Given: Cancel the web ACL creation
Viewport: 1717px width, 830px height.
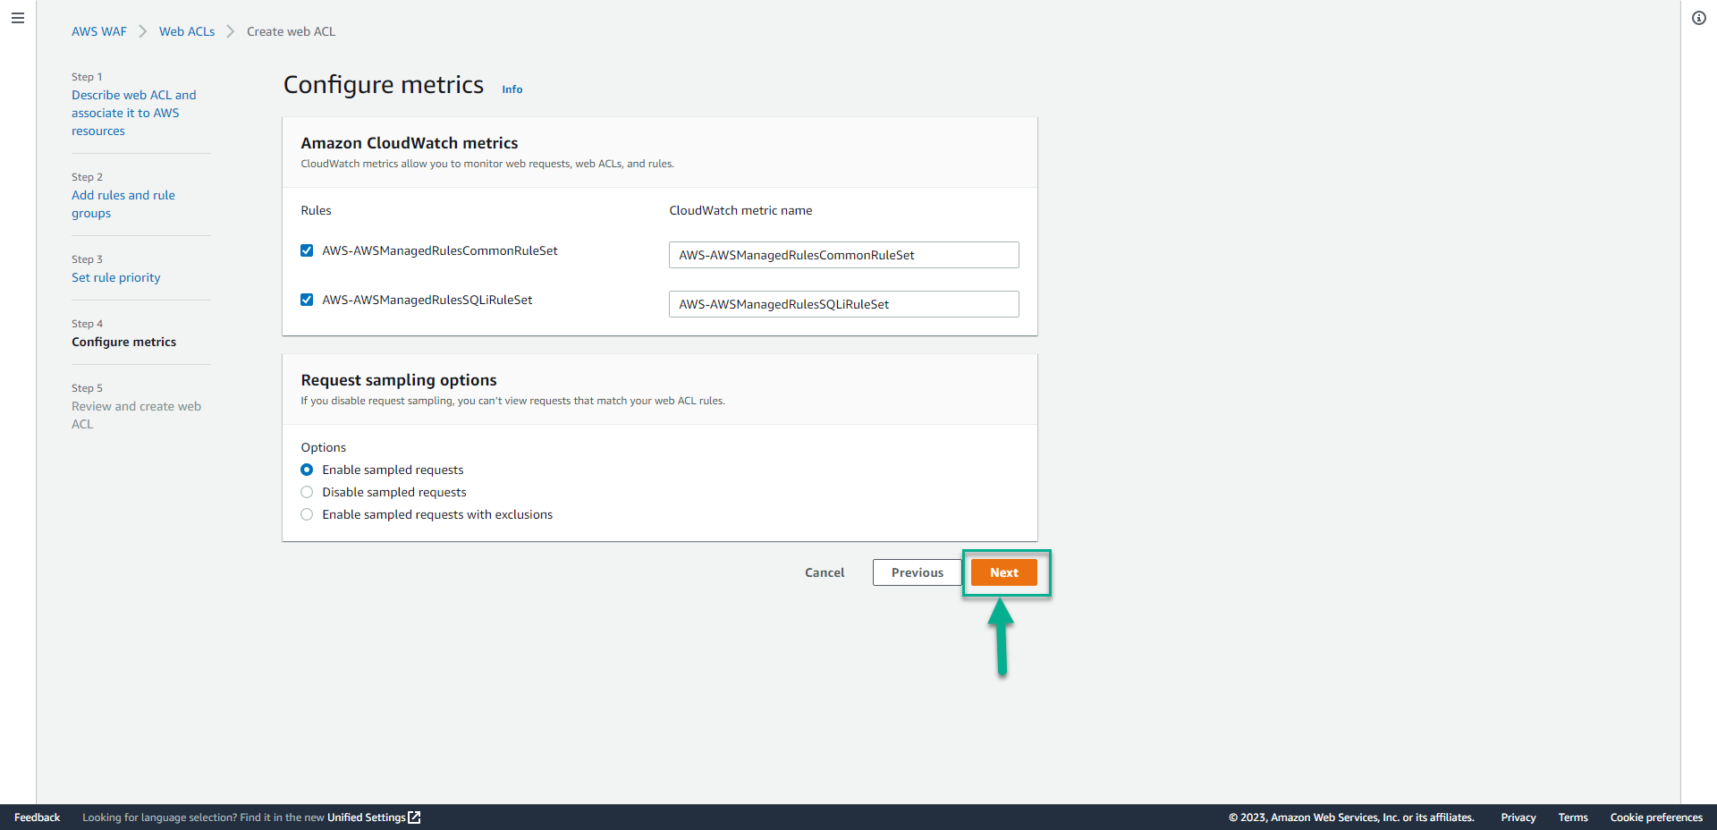Looking at the screenshot, I should pyautogui.click(x=824, y=572).
